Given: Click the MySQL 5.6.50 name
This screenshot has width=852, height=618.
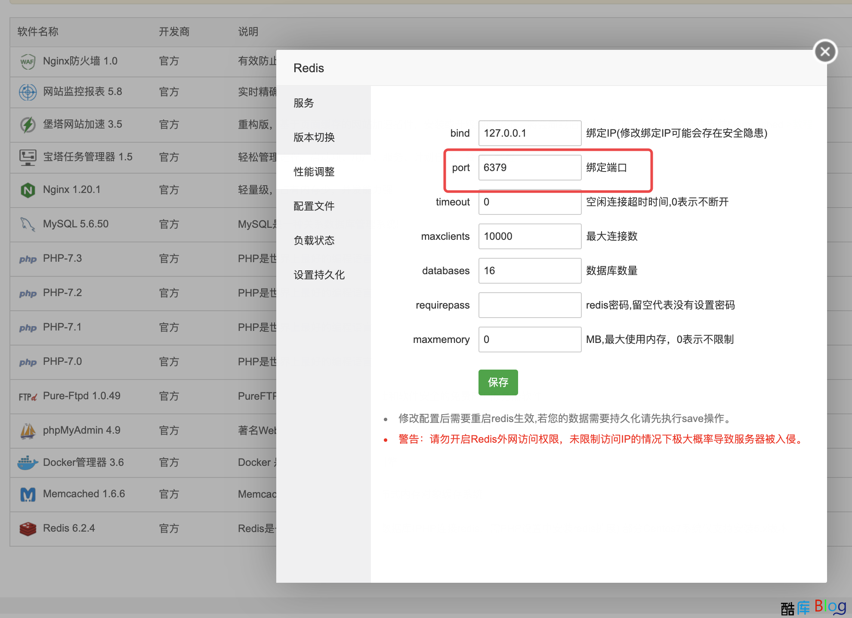Looking at the screenshot, I should (x=76, y=224).
